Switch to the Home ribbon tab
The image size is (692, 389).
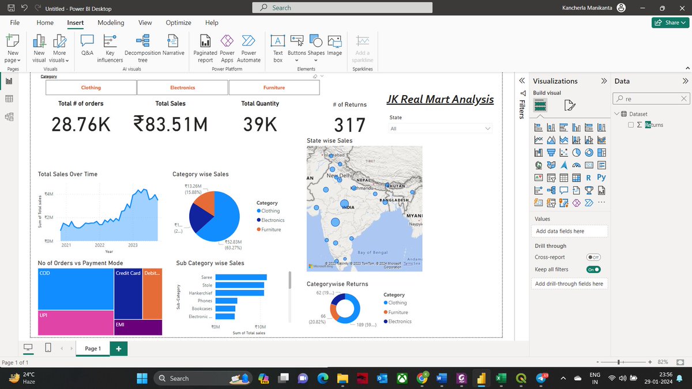coord(45,22)
